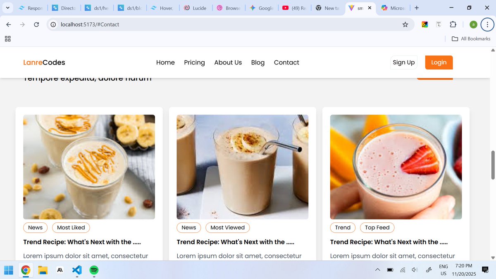Open the tab search dropdown arrow
Image resolution: width=496 pixels, height=279 pixels.
[7, 7]
